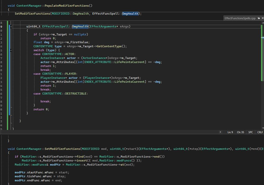Screen dimensions: 264x185
Task: Click SetModifierFunctions in bottom function definition
Action: 62,149
